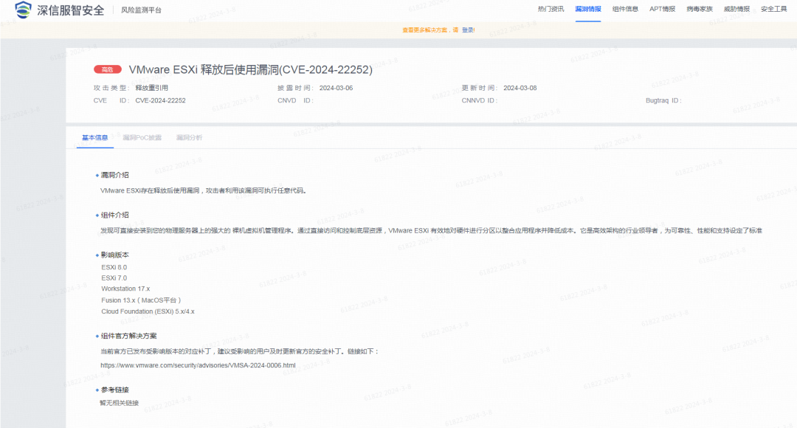
Task: Click the CVE ID value CVE-2024-22252
Action: point(161,100)
